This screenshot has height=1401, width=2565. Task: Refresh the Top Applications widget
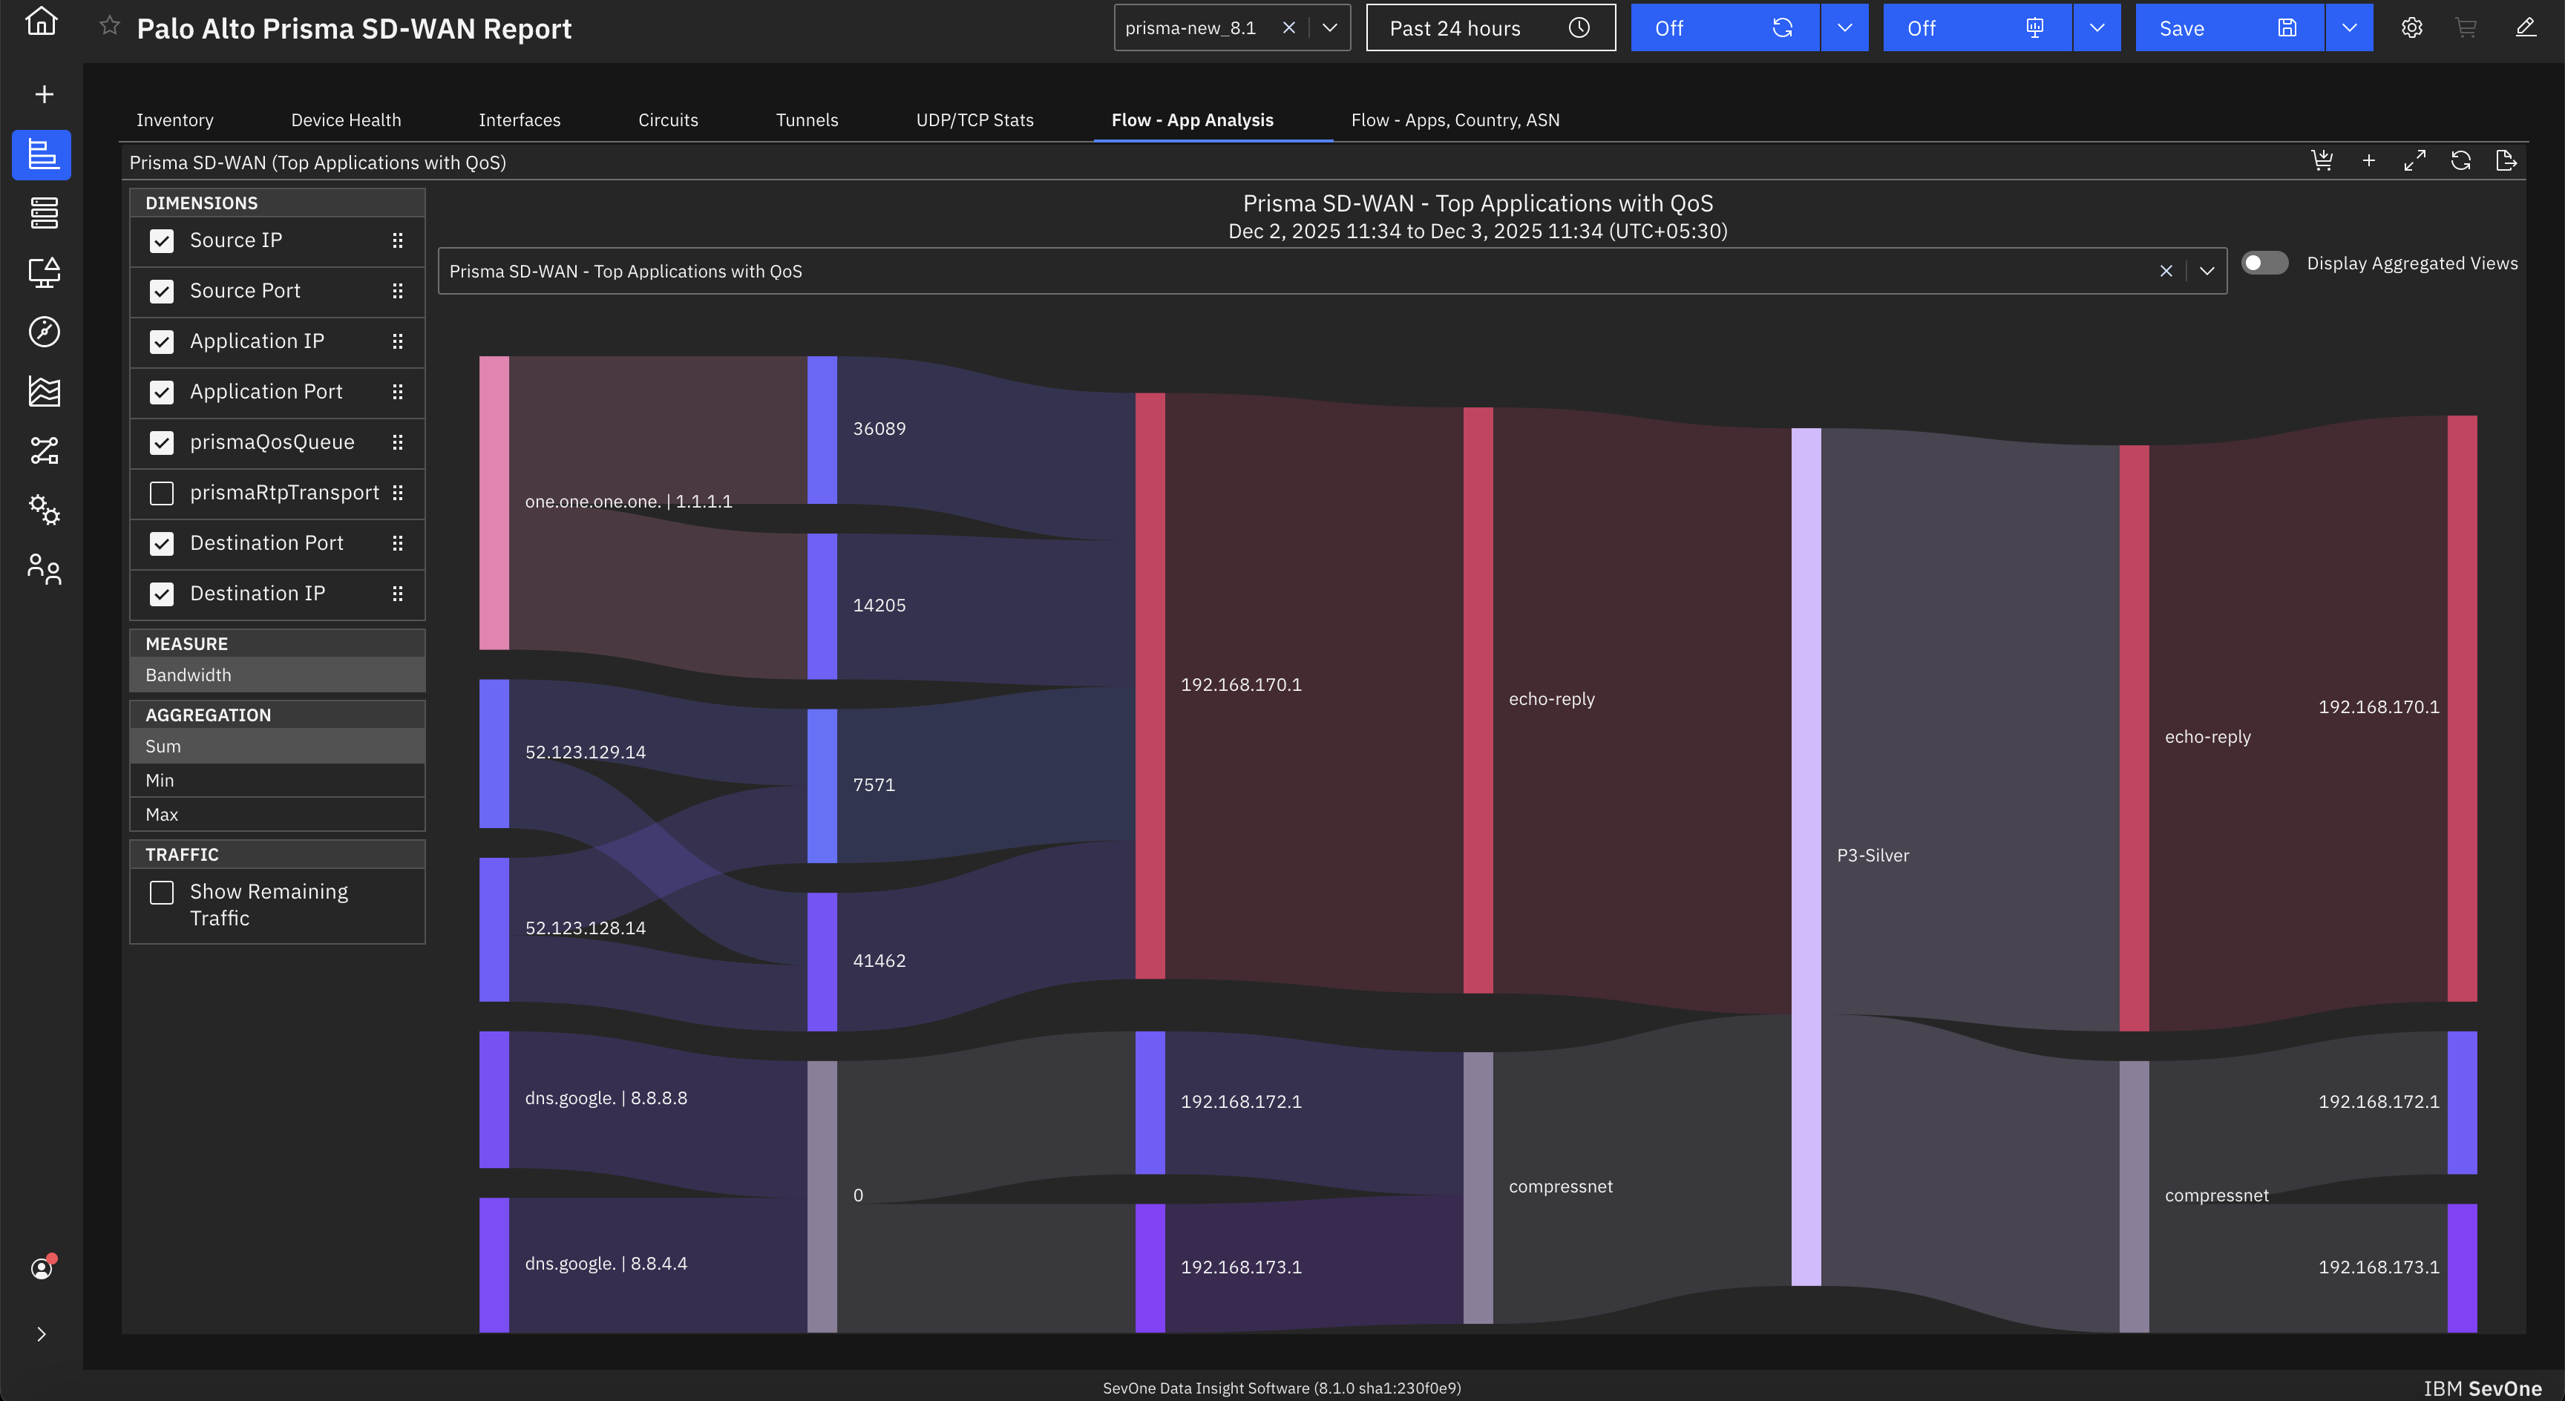[x=2460, y=161]
